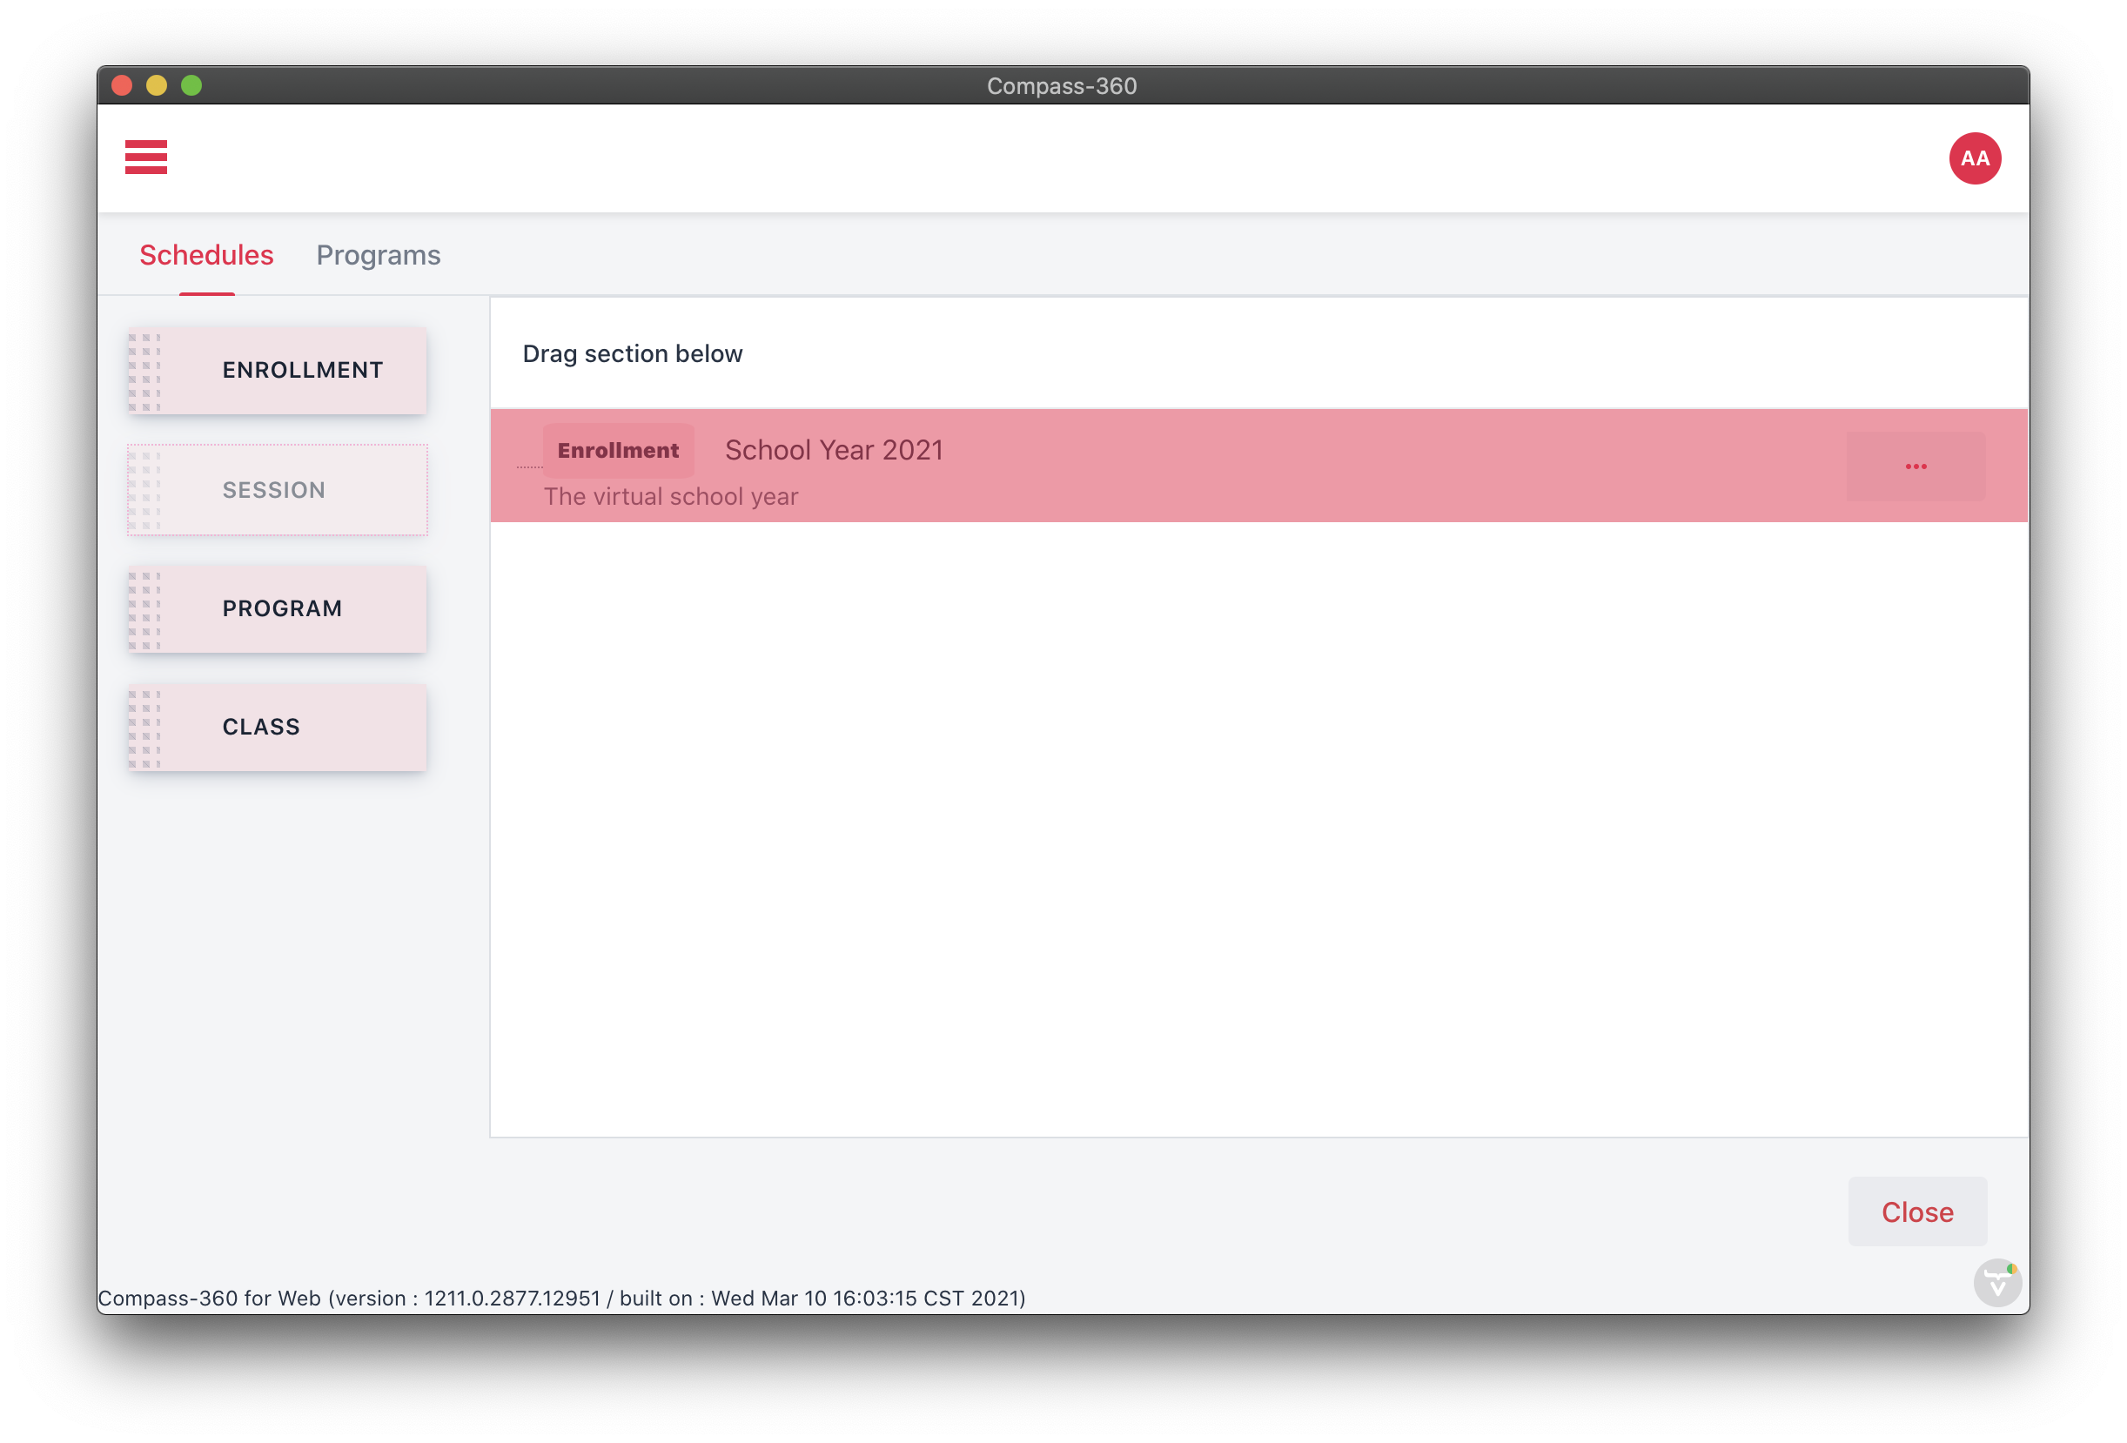Select the CLASS section block
Viewport: 2127px width, 1443px height.
(x=262, y=728)
